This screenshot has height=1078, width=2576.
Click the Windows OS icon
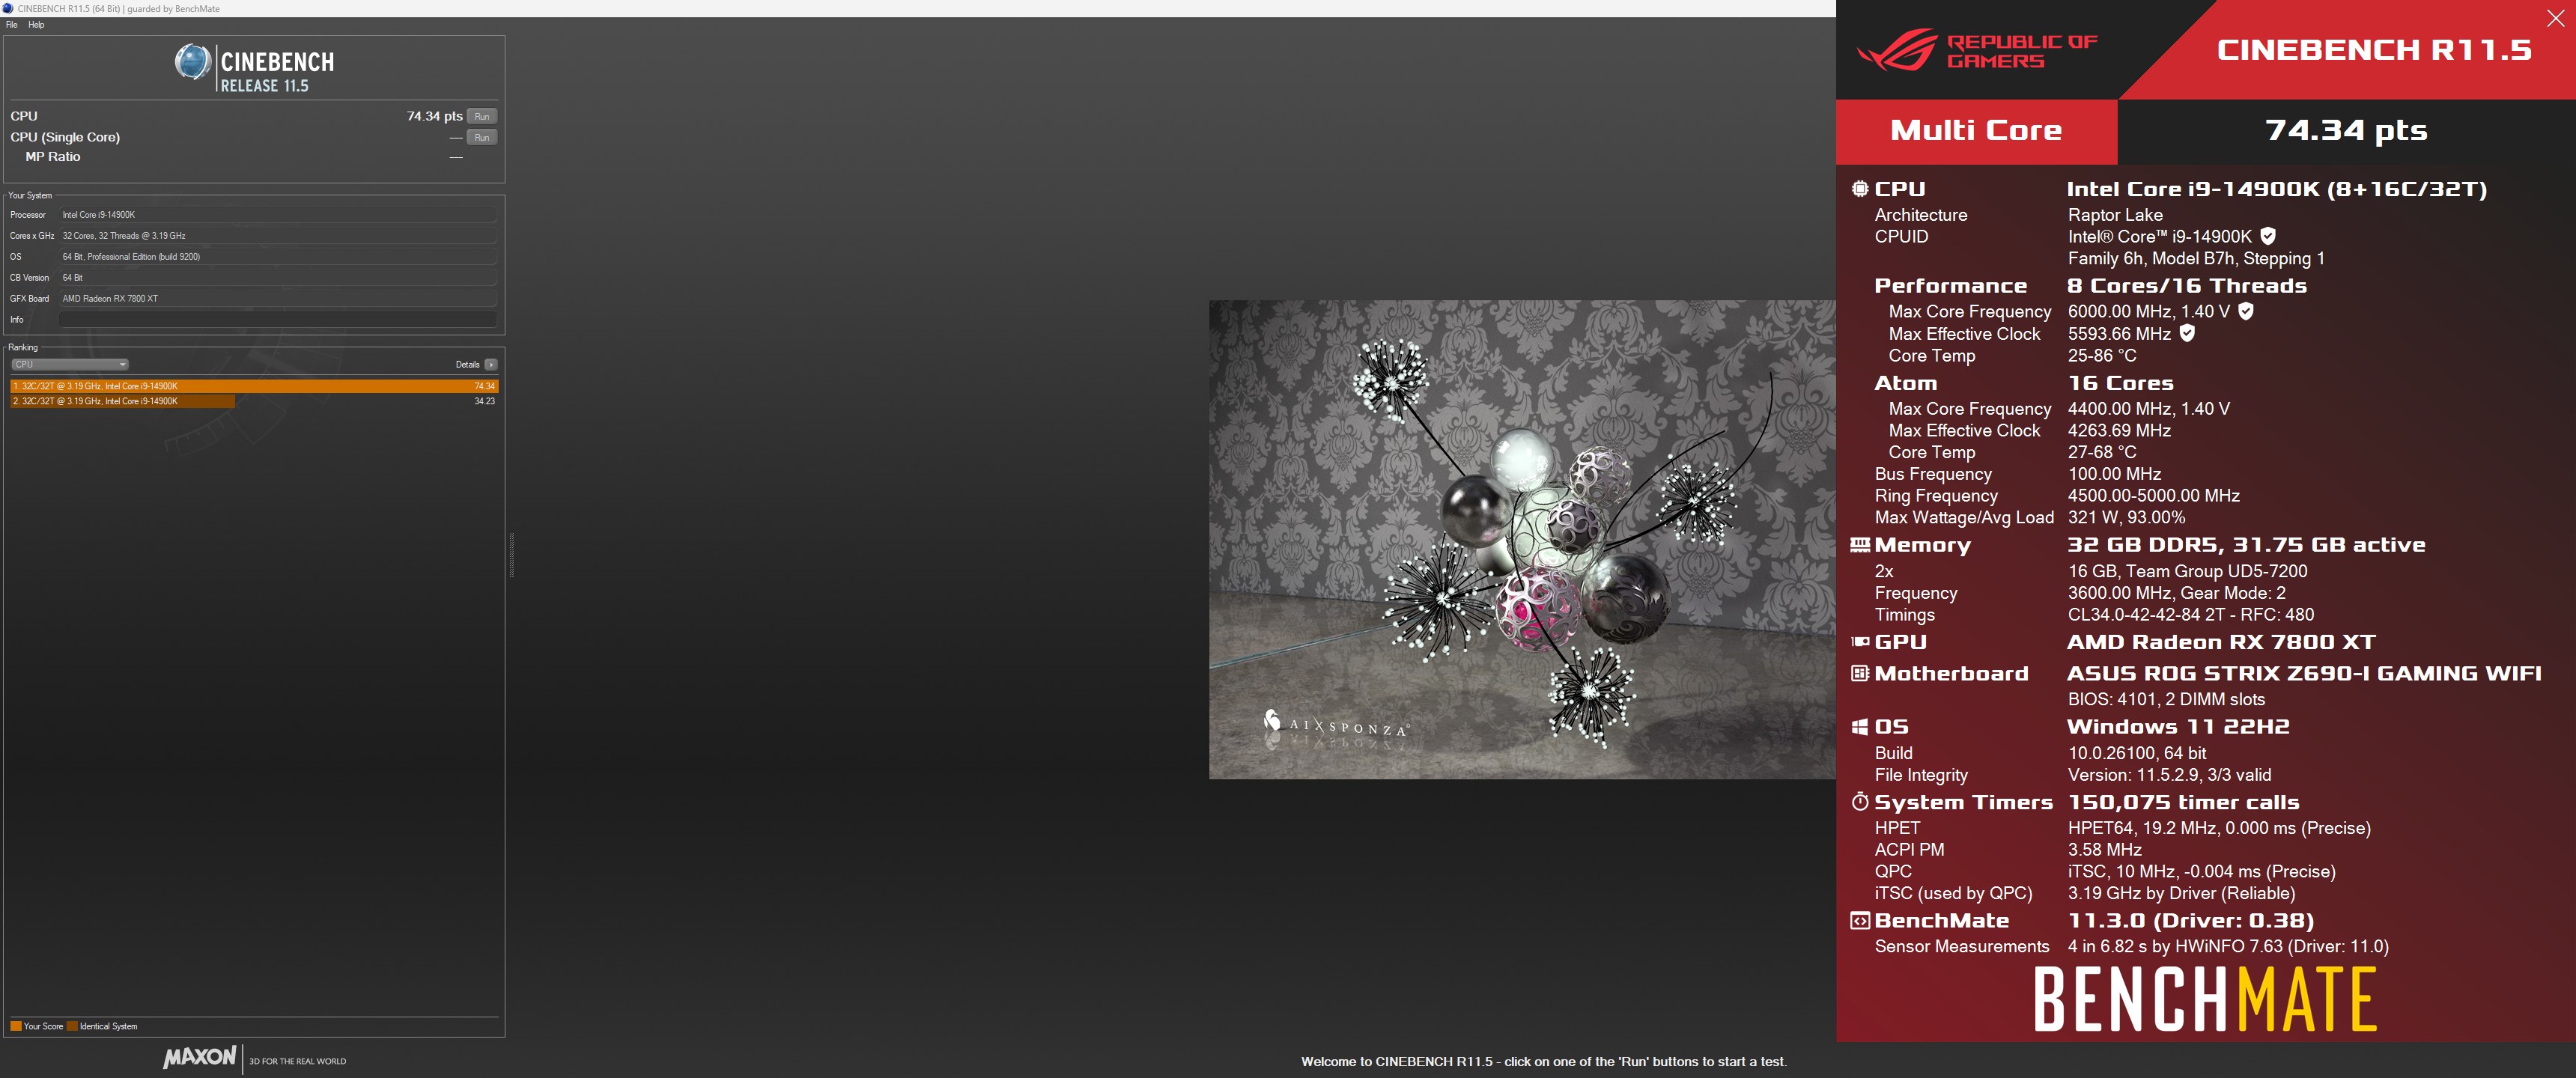pos(1860,727)
